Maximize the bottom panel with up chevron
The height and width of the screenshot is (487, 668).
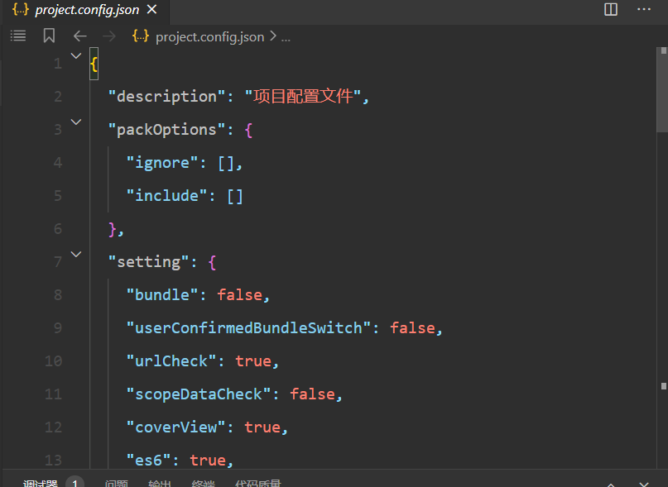pos(611,485)
